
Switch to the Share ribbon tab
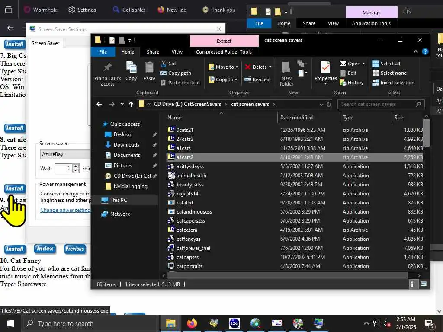[x=153, y=52]
